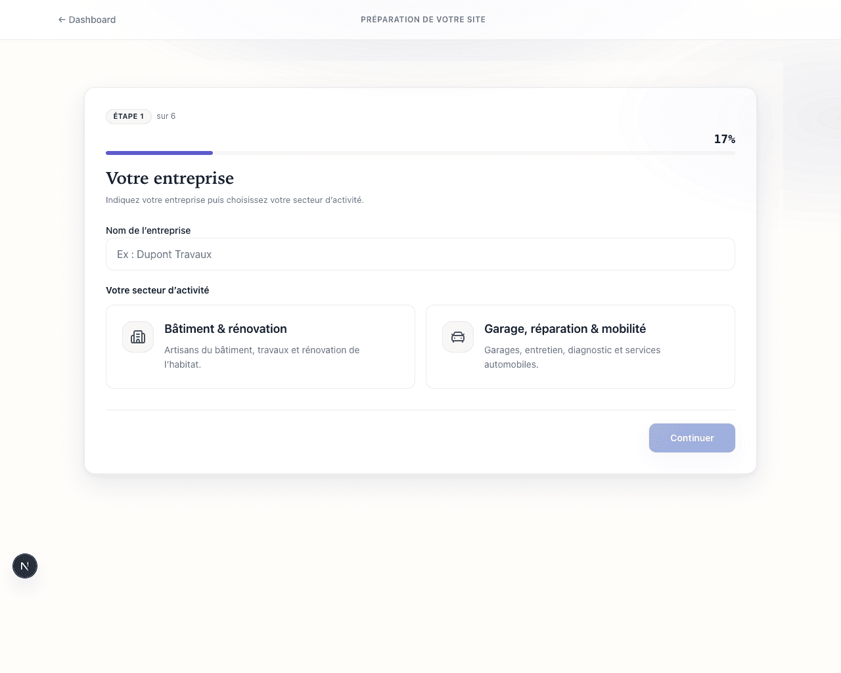Click "Garages, entretien, diagnostic" description text
Screen dimensions: 841x673
tap(572, 357)
